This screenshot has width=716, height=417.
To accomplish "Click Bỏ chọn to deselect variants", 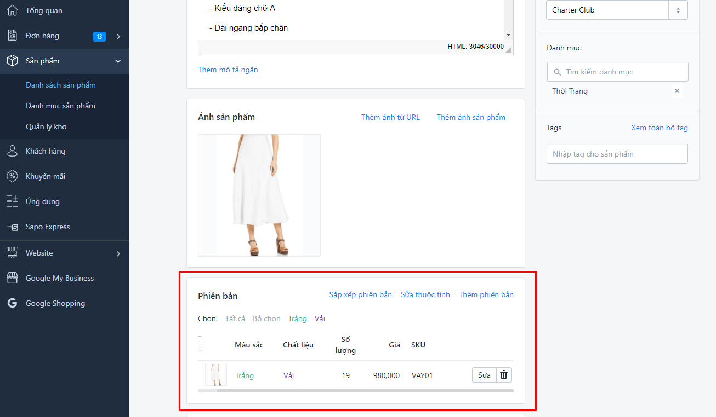I will pyautogui.click(x=266, y=318).
